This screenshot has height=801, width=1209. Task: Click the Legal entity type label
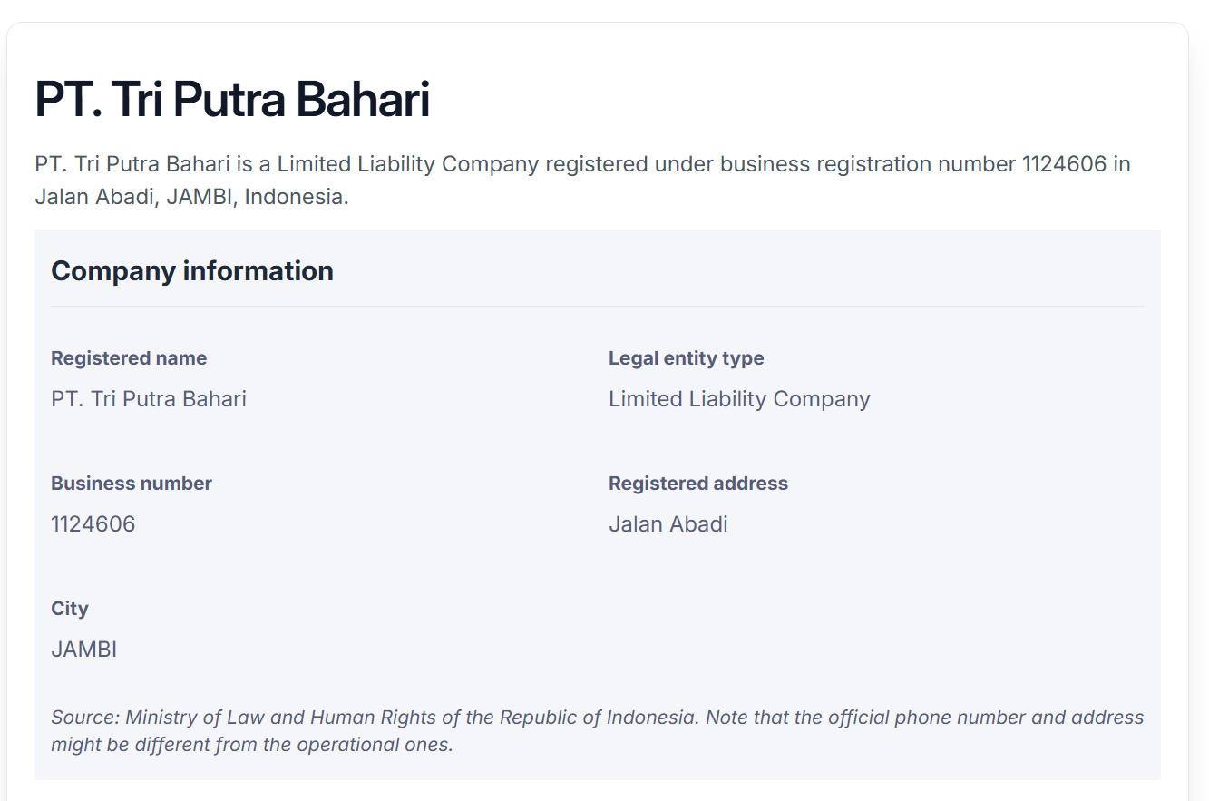click(x=686, y=358)
